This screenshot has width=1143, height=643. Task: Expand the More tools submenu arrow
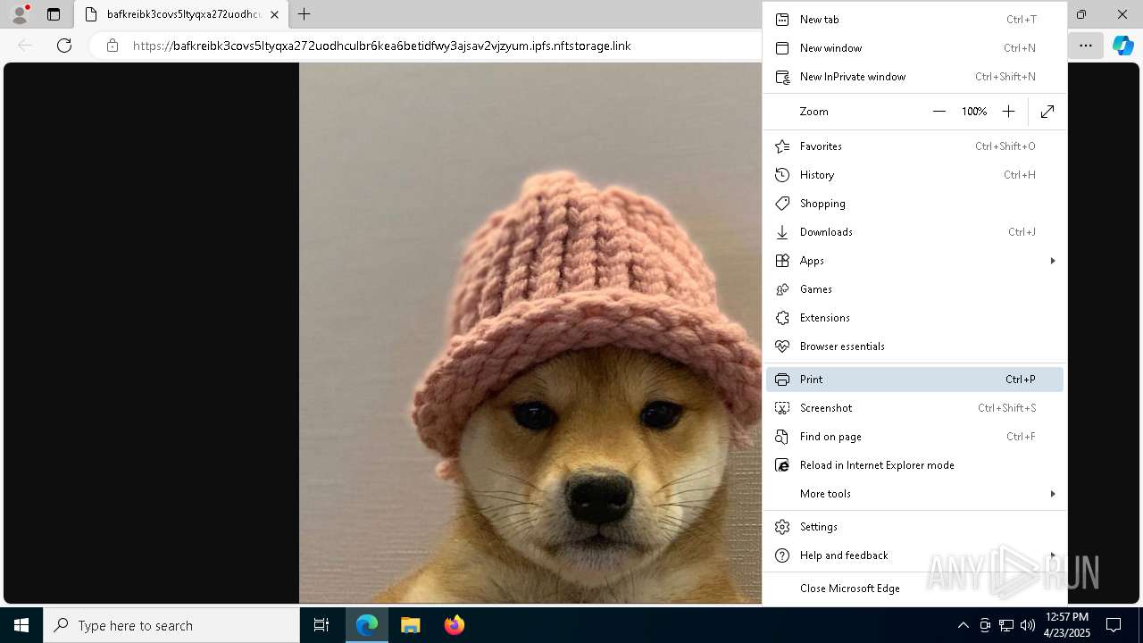1053,494
